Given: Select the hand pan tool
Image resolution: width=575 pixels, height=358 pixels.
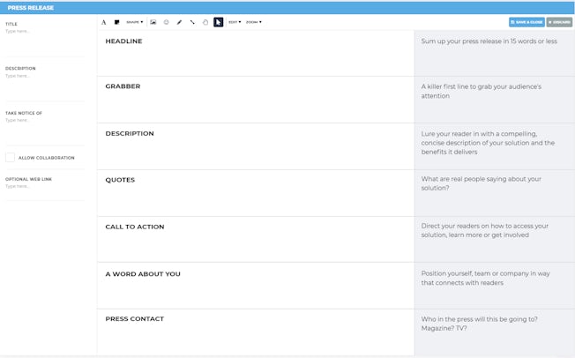Looking at the screenshot, I should pyautogui.click(x=205, y=22).
